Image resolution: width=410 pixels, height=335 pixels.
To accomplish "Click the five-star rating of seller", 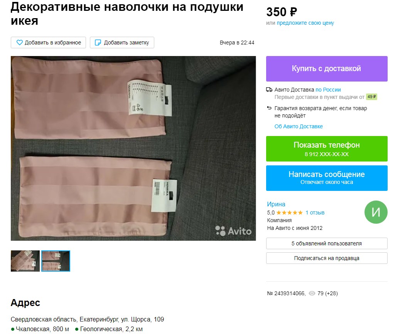I will pos(289,213).
